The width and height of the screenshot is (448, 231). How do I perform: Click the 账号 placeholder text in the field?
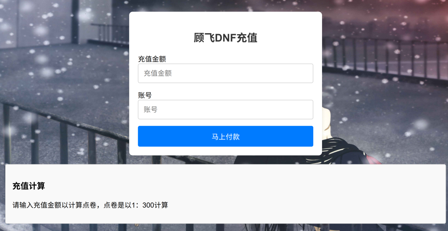[150, 109]
